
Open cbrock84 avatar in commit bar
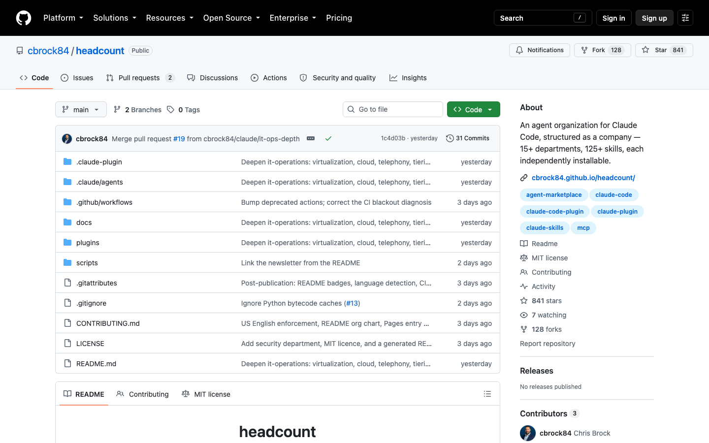point(67,139)
